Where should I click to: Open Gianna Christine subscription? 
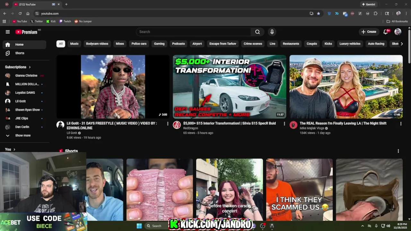tap(24, 76)
